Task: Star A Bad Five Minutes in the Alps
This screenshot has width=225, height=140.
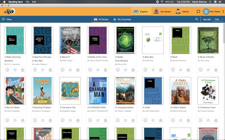Action: (x=43, y=70)
